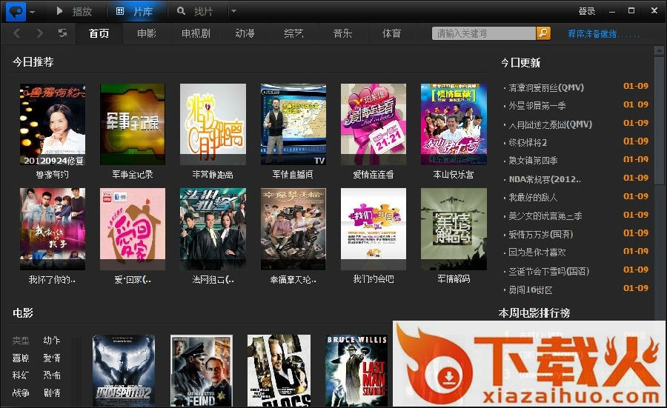Open the 非常静距离 poster thumbnail
Screen dimensions: 667x408
(213, 124)
